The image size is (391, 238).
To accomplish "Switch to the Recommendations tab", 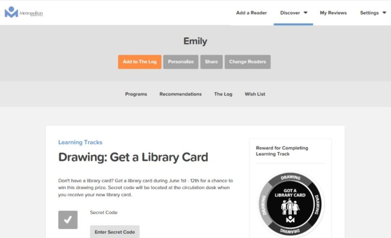I will [x=181, y=94].
